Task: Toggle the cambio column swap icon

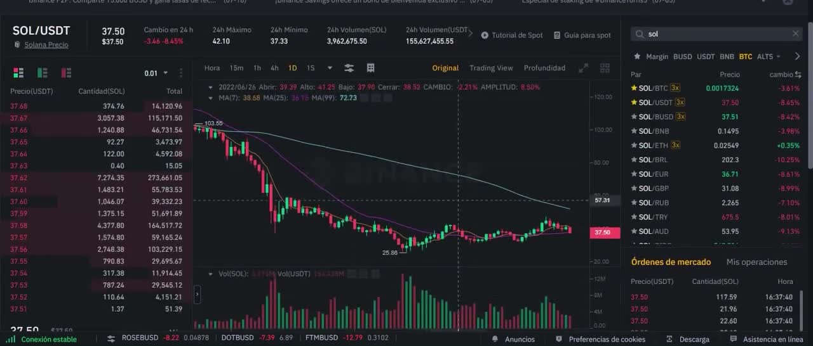Action: click(798, 74)
